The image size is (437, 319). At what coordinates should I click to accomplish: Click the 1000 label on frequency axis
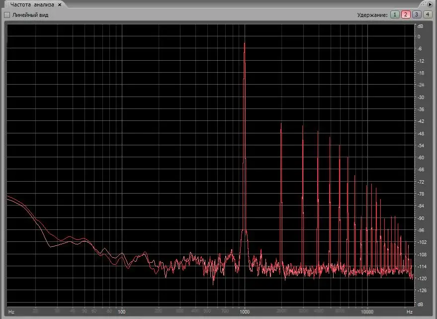(245, 312)
